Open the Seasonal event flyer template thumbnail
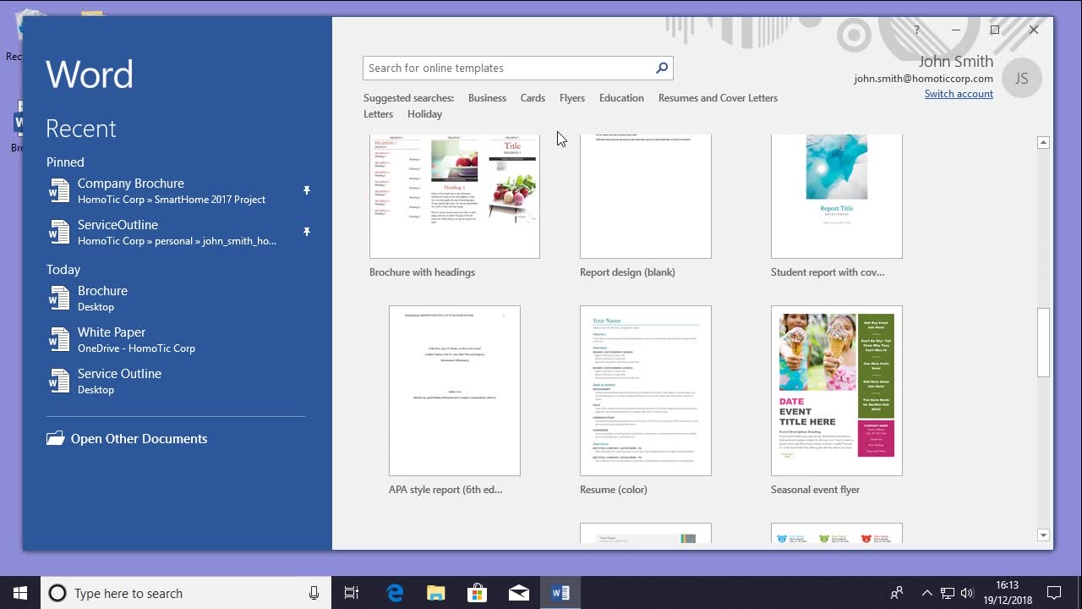Image resolution: width=1082 pixels, height=609 pixels. (x=837, y=391)
